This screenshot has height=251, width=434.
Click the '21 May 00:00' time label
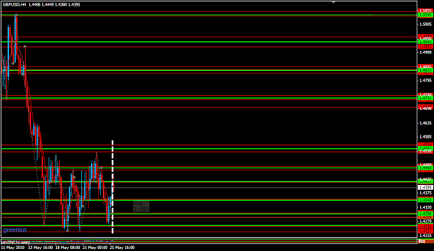(x=94, y=248)
